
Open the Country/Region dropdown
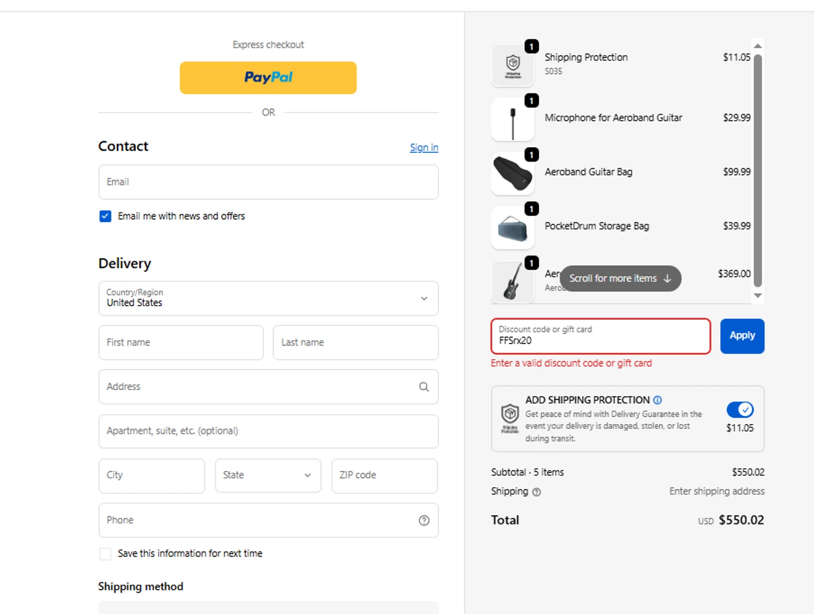click(x=268, y=298)
